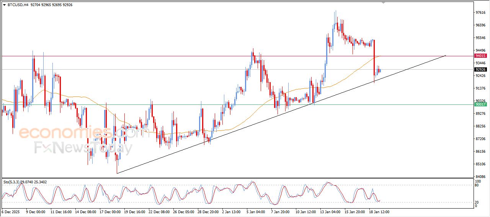The width and height of the screenshot is (490, 217).
Task: Click the upper end of black trendline
Action: (445, 56)
